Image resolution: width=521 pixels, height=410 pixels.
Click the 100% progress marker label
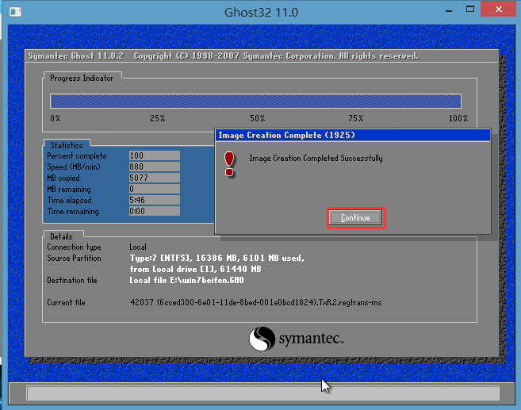pyautogui.click(x=458, y=118)
